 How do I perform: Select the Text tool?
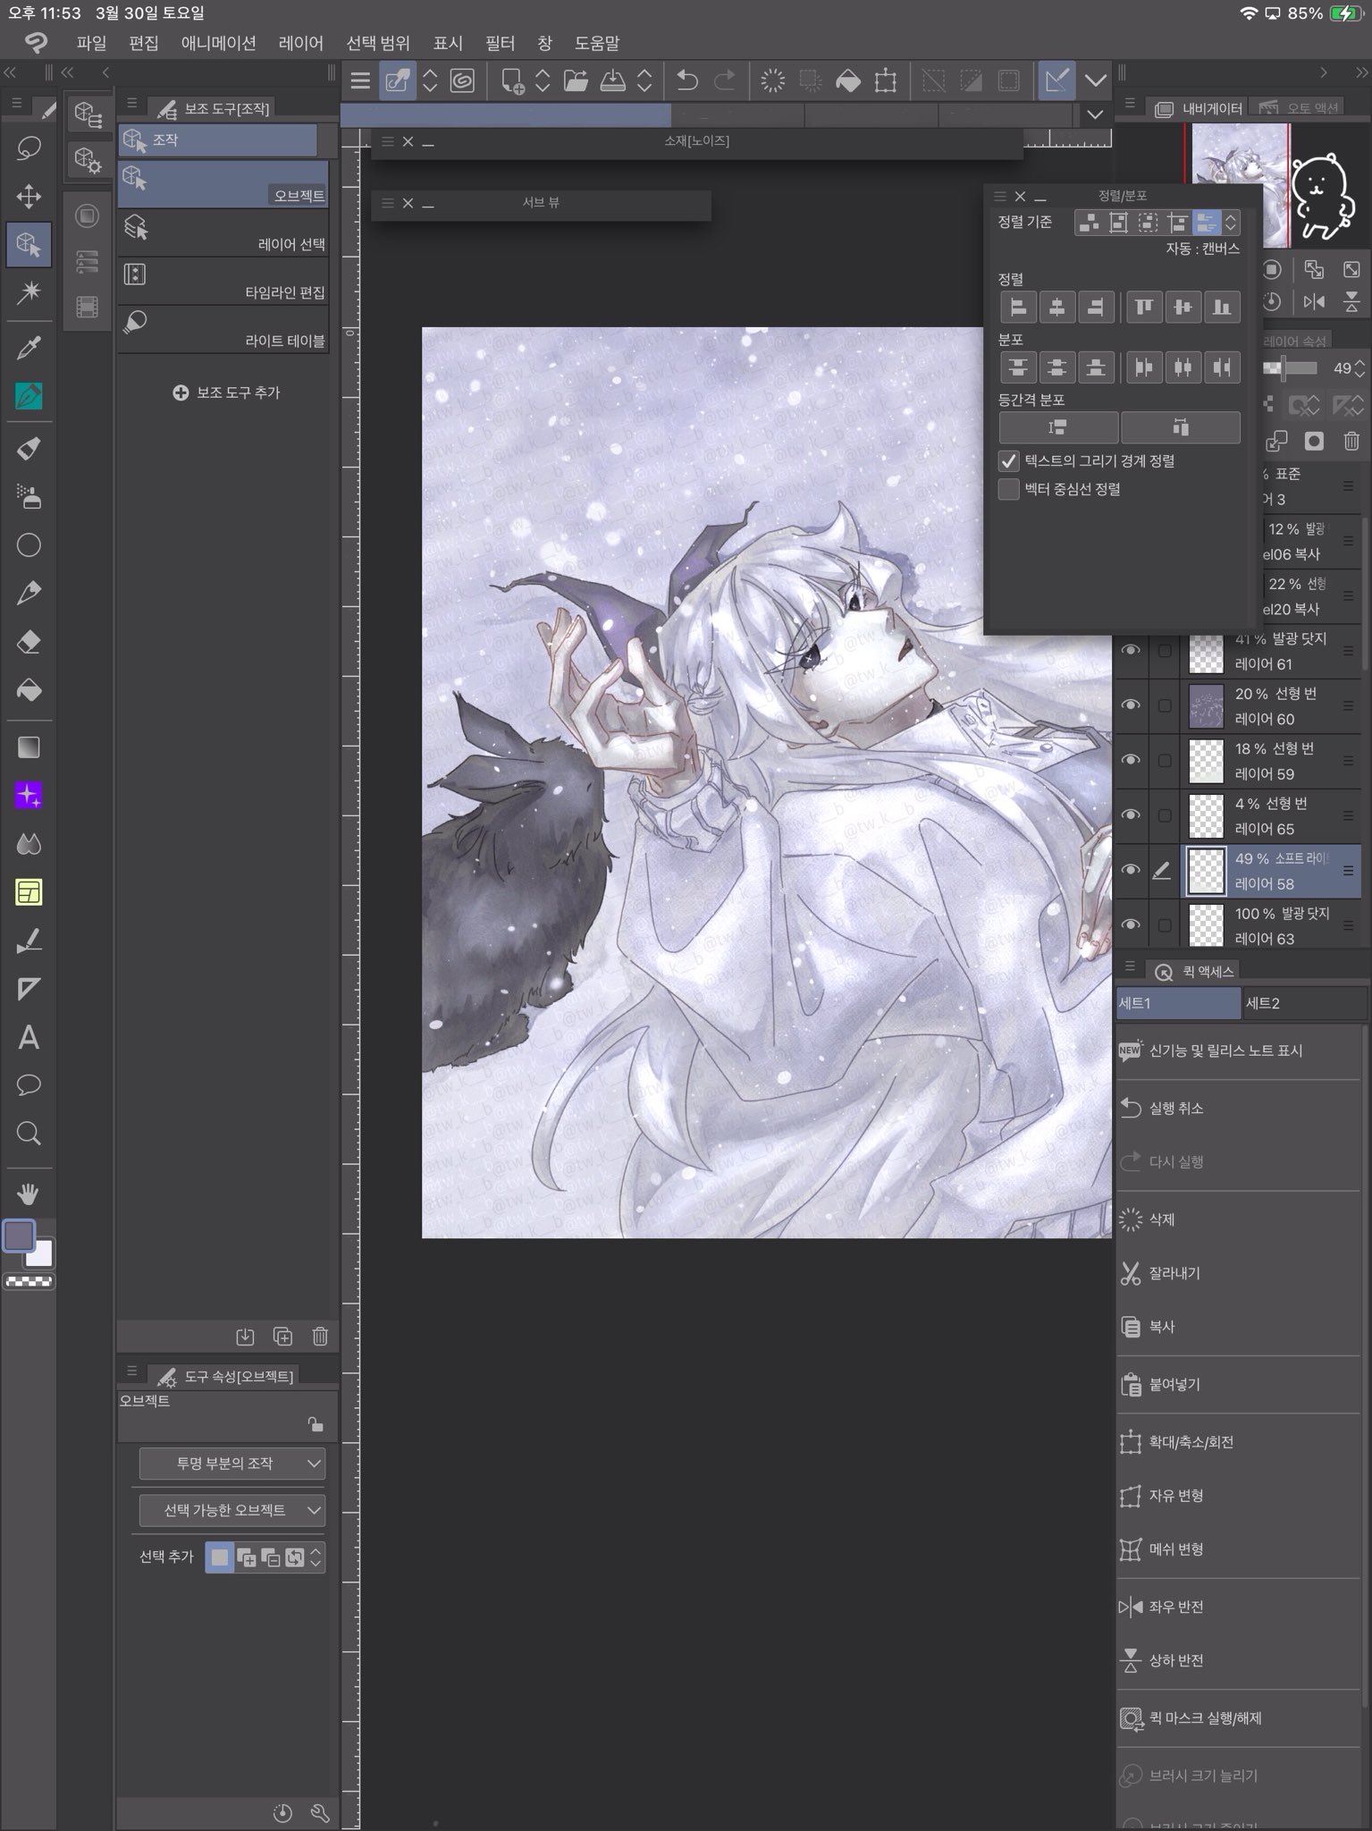[29, 1037]
